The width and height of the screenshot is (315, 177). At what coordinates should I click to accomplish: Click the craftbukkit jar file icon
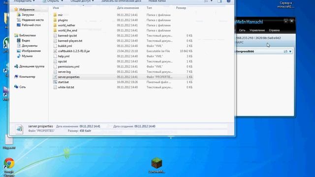coord(55,51)
